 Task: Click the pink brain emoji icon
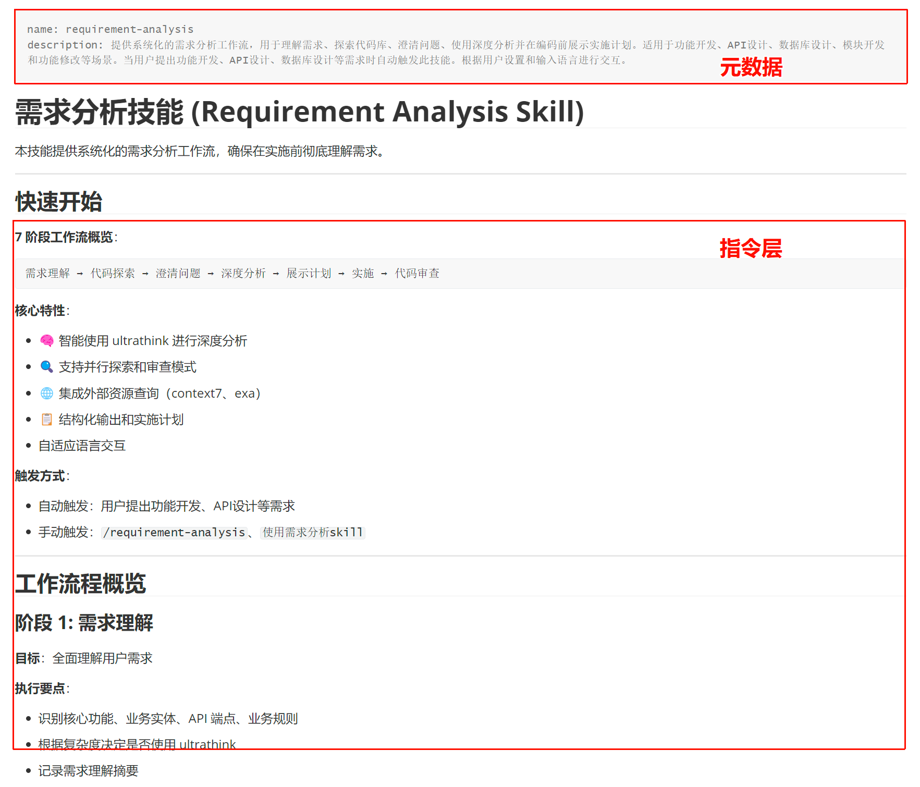(x=47, y=341)
